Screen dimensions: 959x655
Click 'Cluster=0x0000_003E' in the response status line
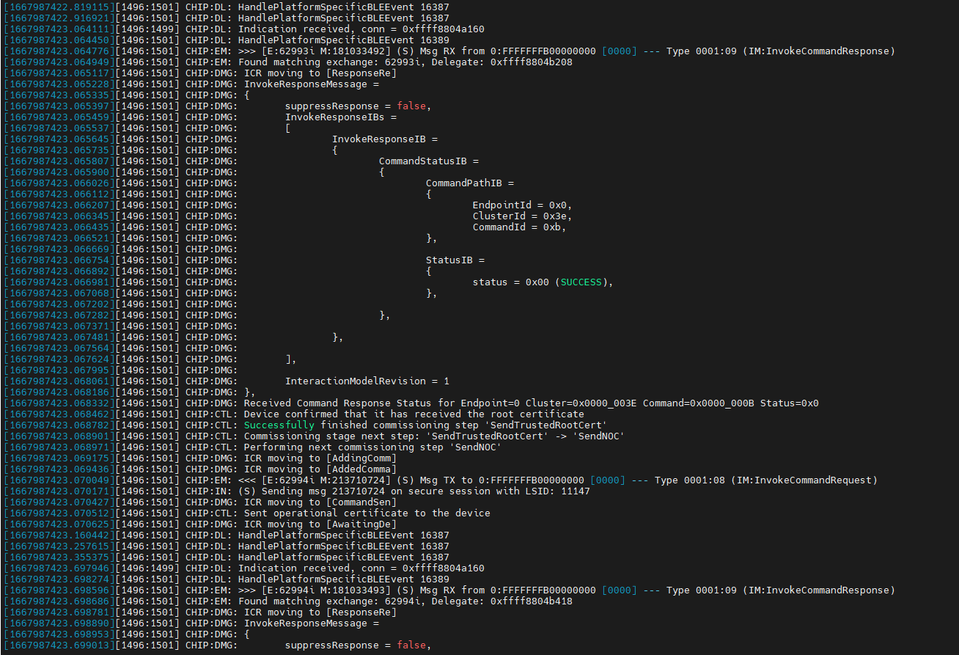pos(581,403)
